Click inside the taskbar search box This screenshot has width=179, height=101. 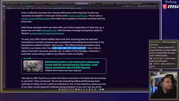(68, 89)
